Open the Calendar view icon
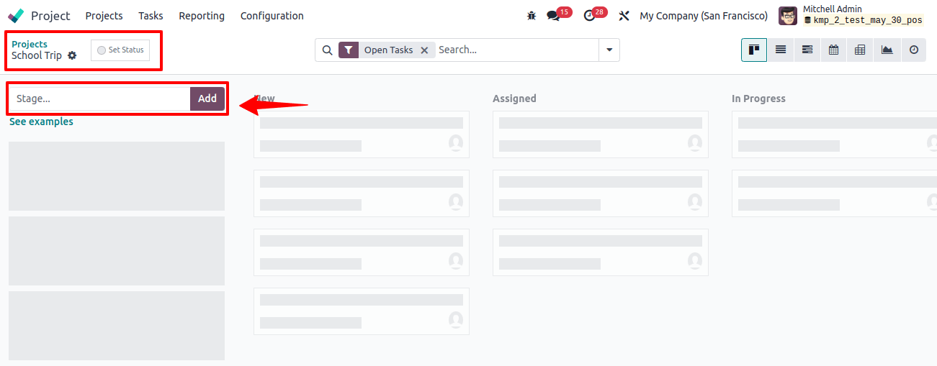This screenshot has width=937, height=366. pos(833,50)
